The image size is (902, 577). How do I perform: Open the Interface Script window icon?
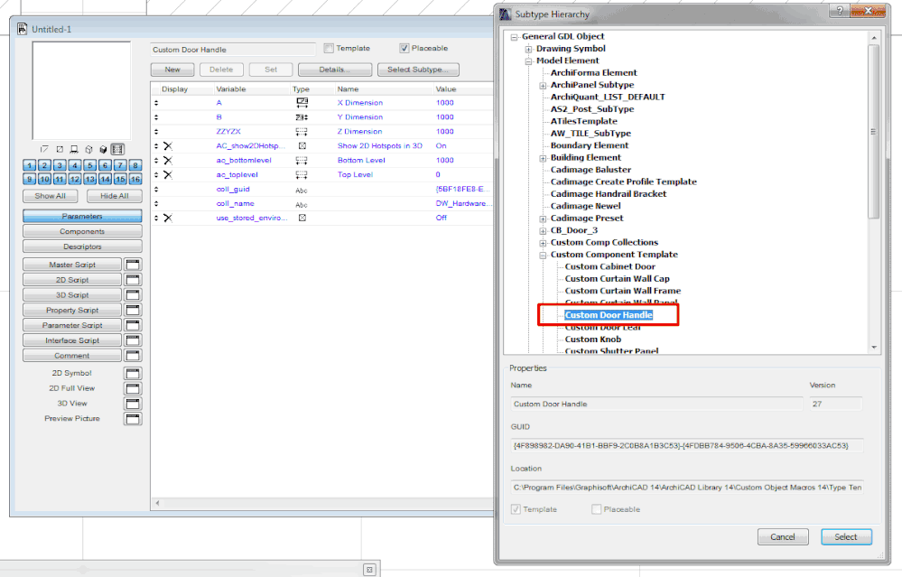(x=133, y=340)
